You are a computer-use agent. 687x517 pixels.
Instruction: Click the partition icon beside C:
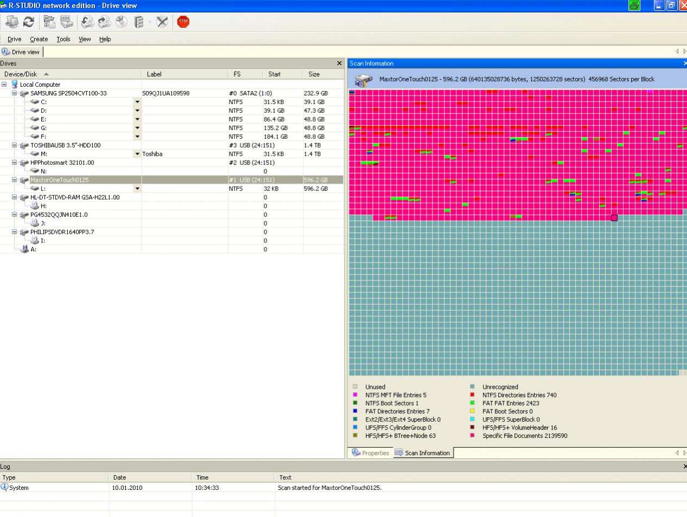35,102
